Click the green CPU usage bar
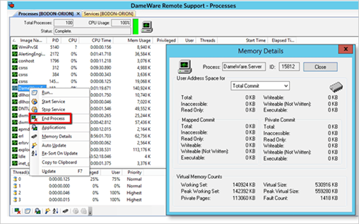Screen dimensions: 359x224 click(136, 26)
